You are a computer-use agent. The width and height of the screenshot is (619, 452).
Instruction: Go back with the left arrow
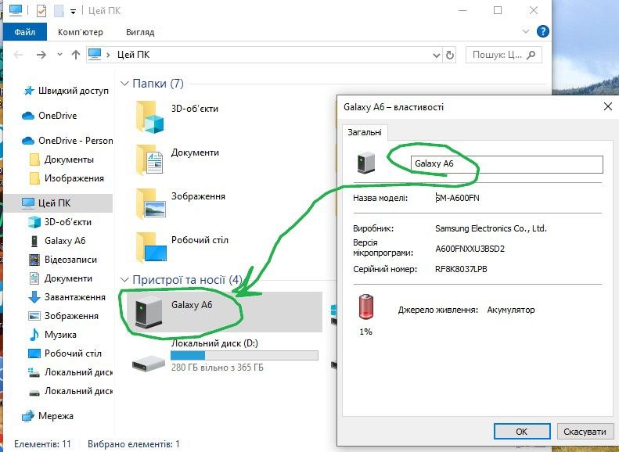pos(18,55)
